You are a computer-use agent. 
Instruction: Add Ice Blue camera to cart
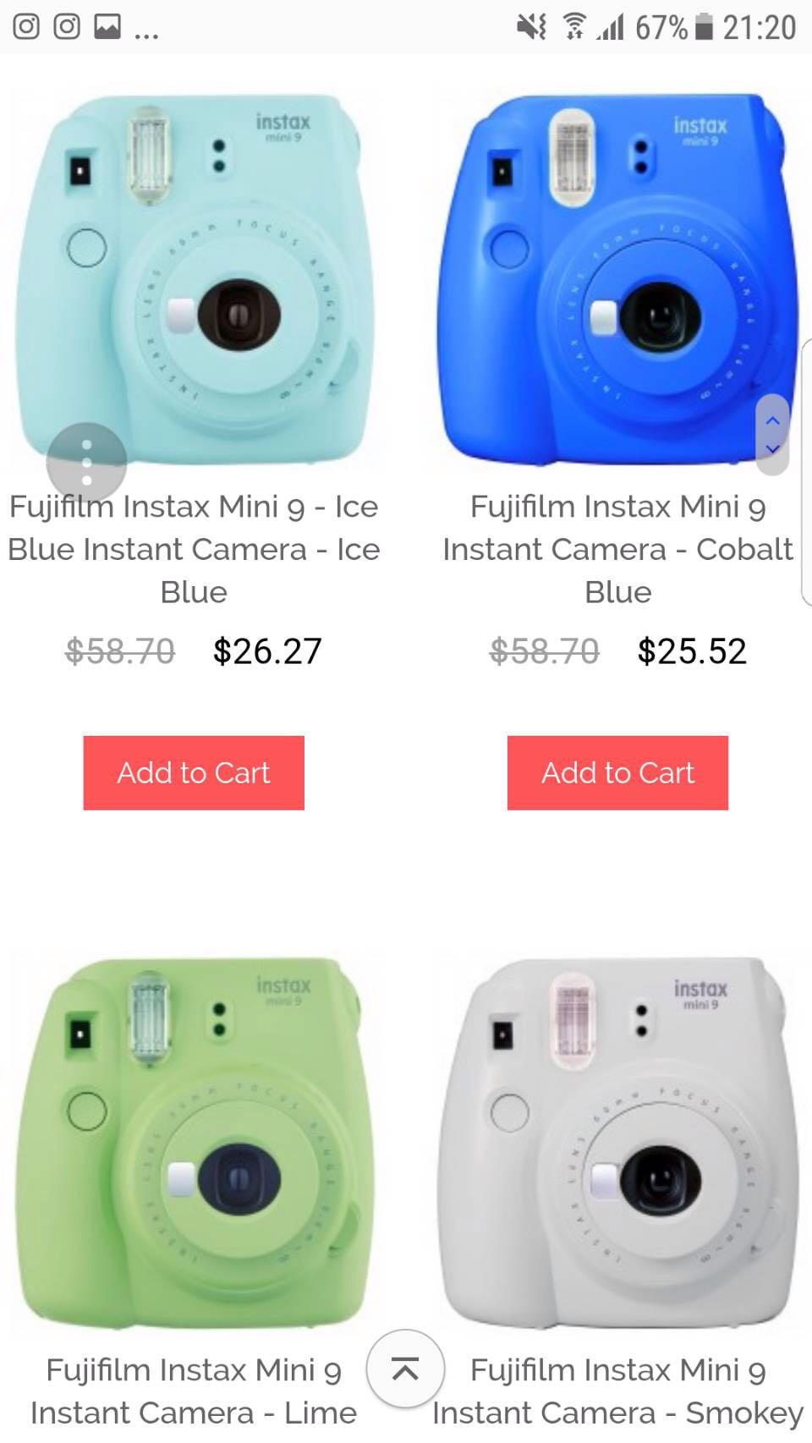click(194, 772)
